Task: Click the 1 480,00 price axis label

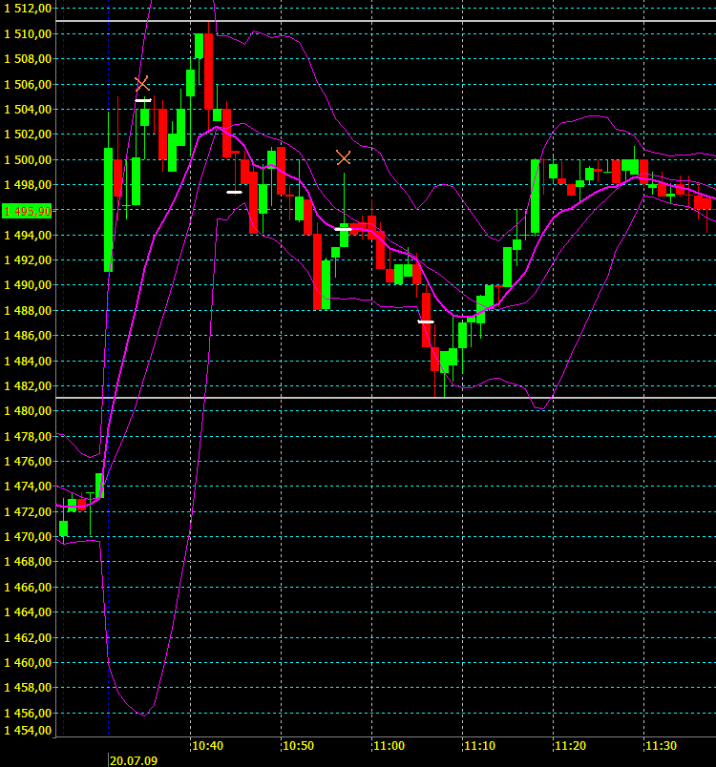Action: [x=28, y=411]
